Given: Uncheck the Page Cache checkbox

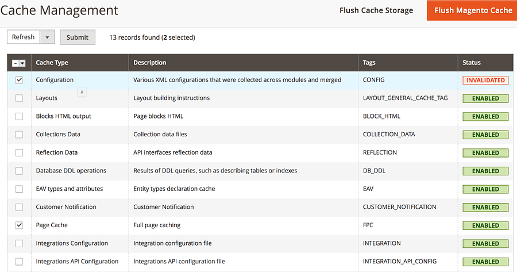Looking at the screenshot, I should click(19, 225).
